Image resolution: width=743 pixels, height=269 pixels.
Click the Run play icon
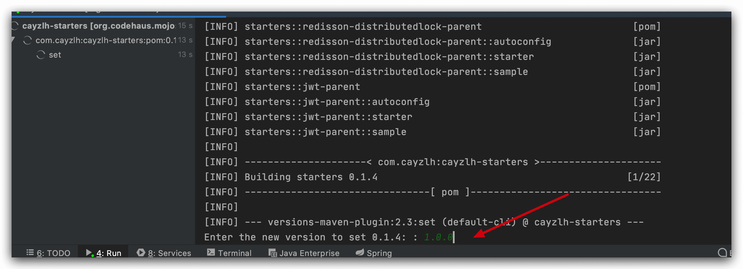point(89,253)
